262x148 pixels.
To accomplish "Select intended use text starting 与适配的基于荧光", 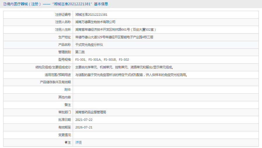I will pos(132,75).
